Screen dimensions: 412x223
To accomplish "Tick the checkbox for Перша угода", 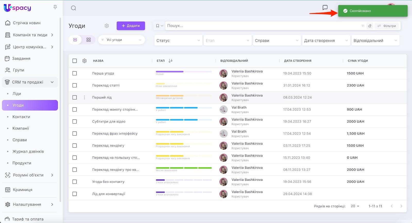I will 75,73.
